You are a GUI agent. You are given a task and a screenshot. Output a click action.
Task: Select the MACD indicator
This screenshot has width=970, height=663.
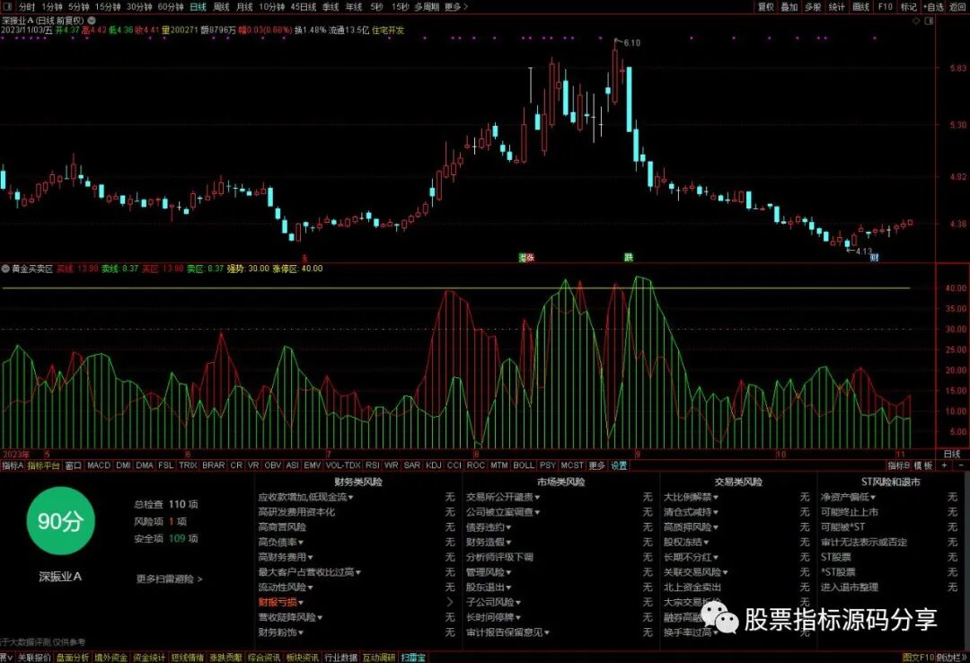[x=99, y=464]
